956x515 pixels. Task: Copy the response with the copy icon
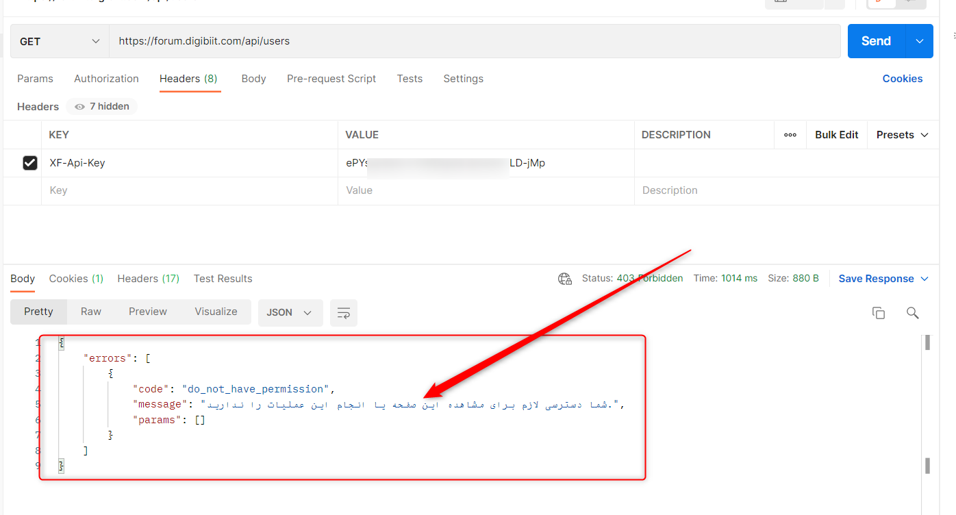point(879,313)
